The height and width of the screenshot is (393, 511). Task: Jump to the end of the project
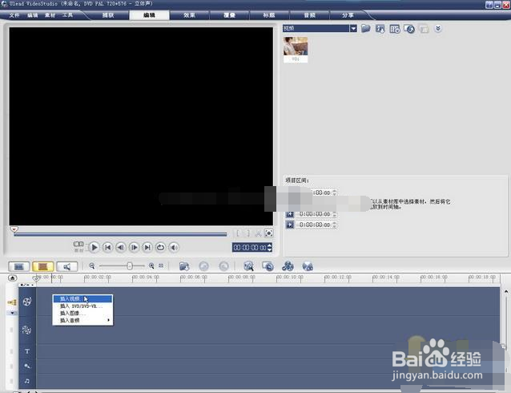[147, 247]
